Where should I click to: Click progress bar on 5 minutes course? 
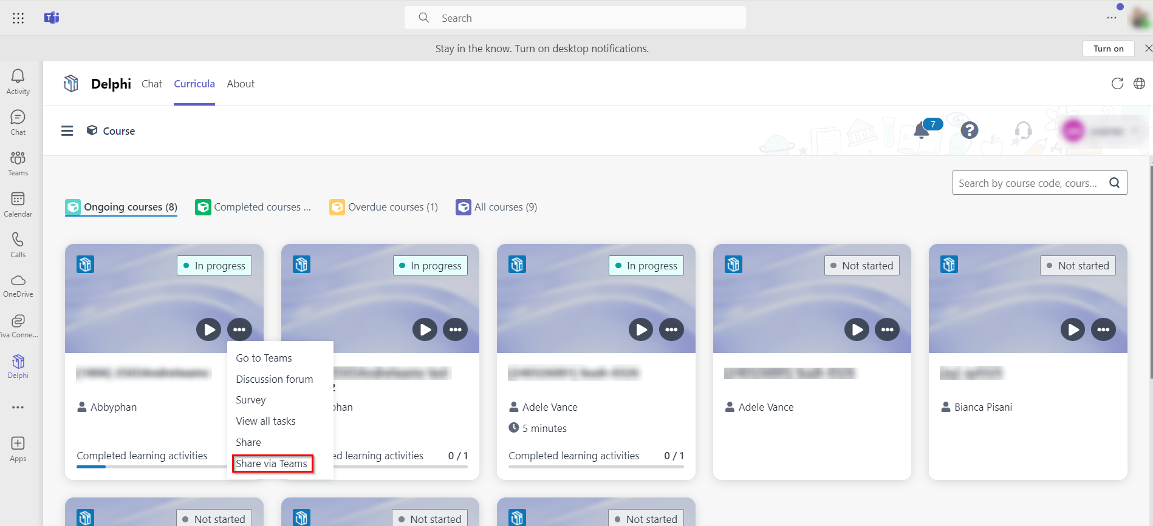(x=596, y=467)
